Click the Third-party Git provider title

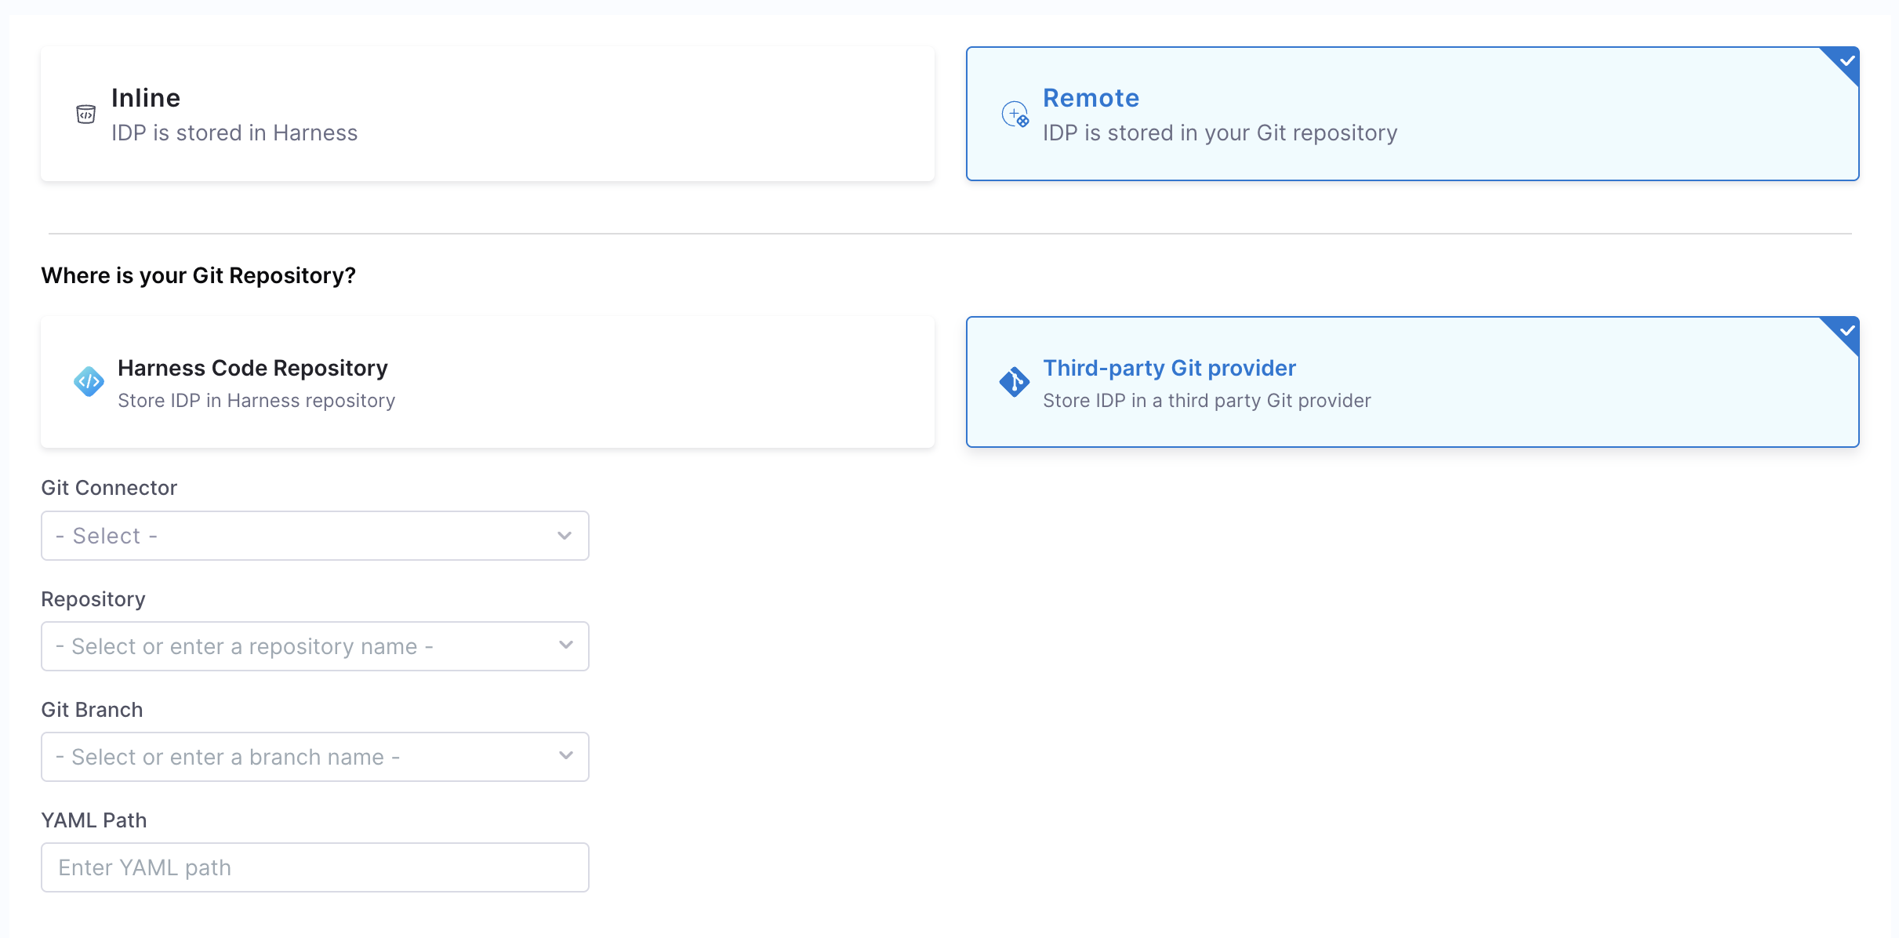tap(1169, 368)
